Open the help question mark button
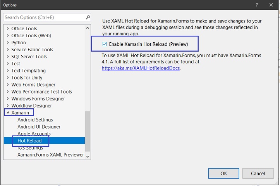280x186 pixels. 257,5
